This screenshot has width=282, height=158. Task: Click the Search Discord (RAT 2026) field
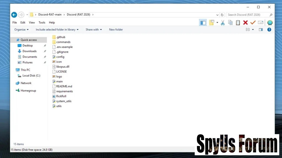coord(247,15)
